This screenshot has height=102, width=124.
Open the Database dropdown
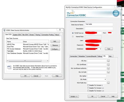(x=100, y=49)
